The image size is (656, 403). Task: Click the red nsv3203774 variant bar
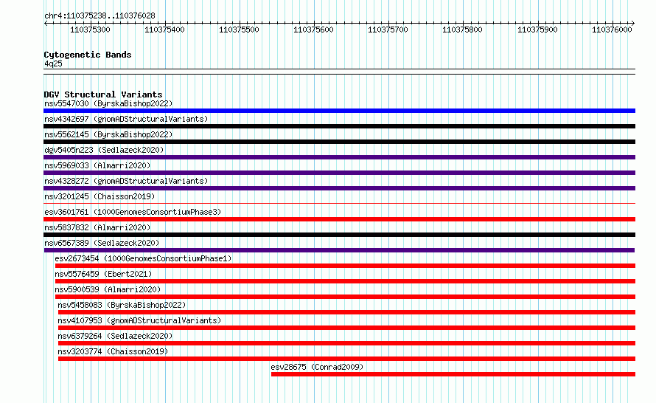[346, 359]
